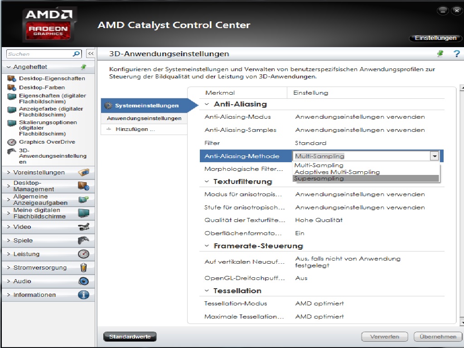
Task: Collapse the Tessellation group
Action: (x=207, y=291)
